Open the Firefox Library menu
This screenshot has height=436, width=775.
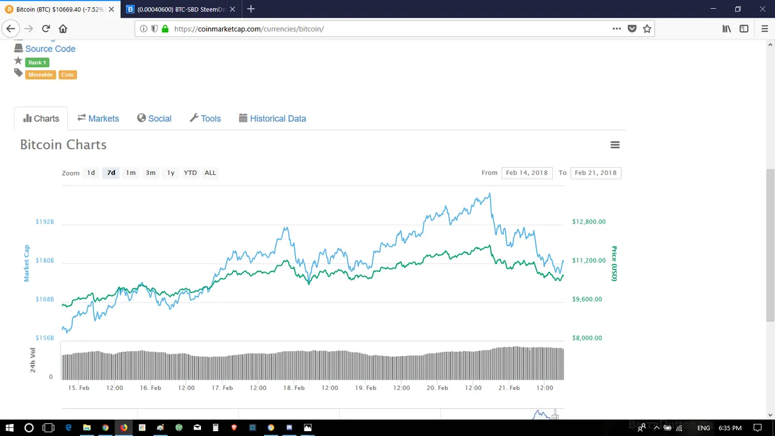727,28
